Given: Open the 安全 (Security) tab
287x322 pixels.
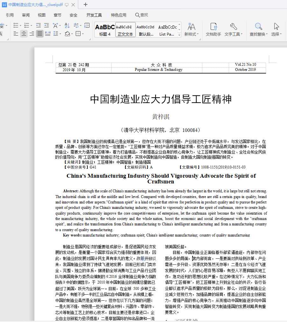Looking at the screenshot, I should click(73, 15).
